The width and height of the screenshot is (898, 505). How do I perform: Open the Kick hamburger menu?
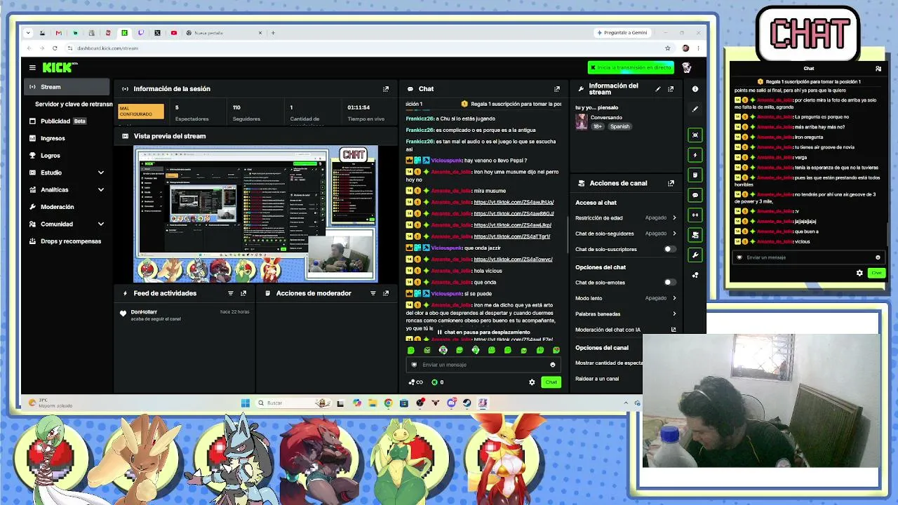click(32, 67)
